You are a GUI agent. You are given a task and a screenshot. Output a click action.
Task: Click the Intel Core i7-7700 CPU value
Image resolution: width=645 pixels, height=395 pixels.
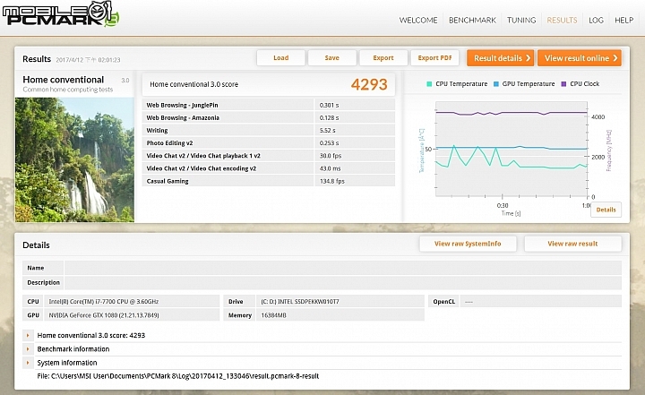(x=104, y=302)
